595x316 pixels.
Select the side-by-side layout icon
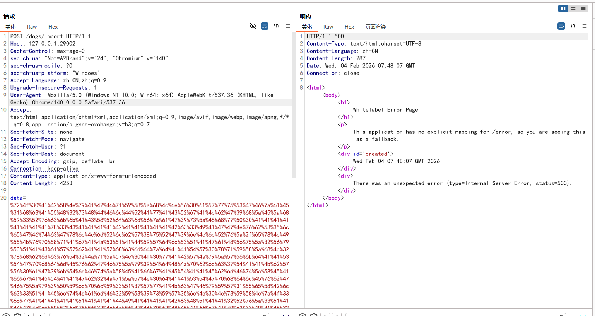[563, 9]
